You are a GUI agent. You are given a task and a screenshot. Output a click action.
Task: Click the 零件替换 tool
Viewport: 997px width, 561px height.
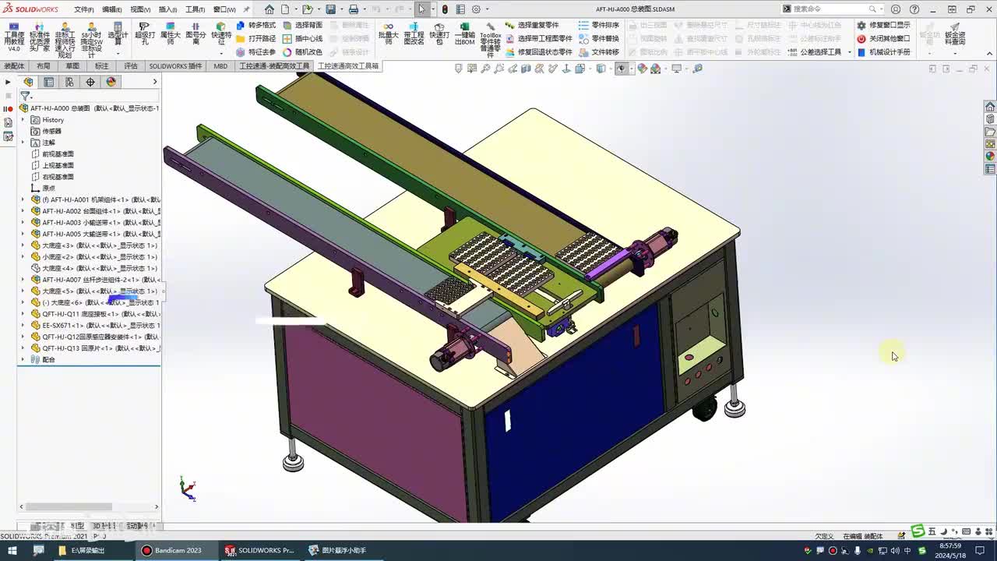599,38
